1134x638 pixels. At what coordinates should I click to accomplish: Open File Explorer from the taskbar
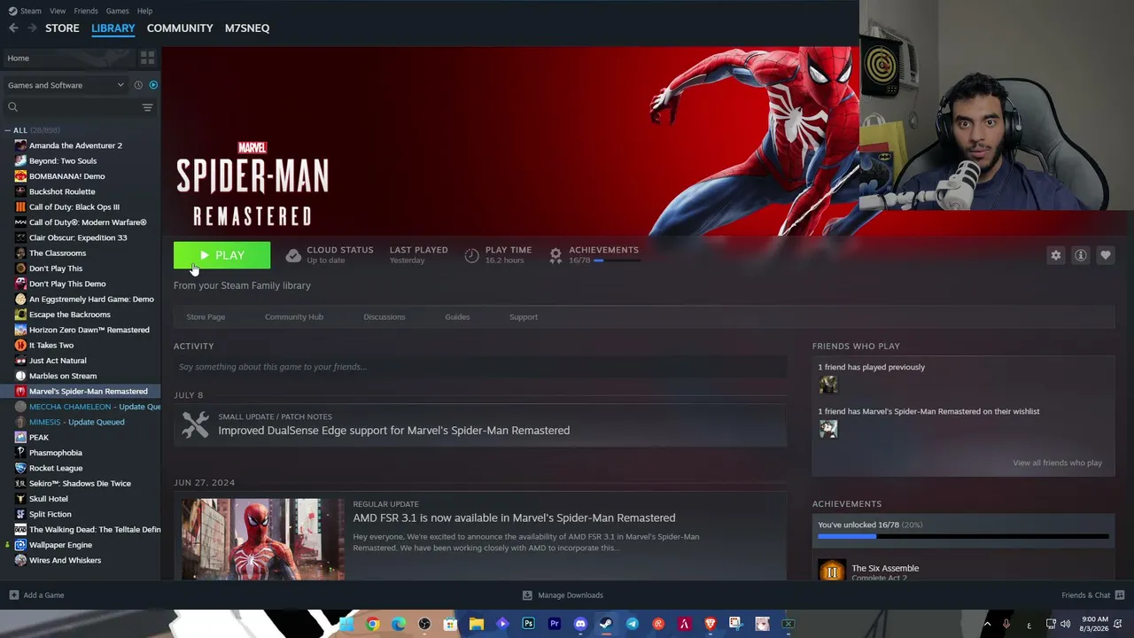tap(476, 624)
